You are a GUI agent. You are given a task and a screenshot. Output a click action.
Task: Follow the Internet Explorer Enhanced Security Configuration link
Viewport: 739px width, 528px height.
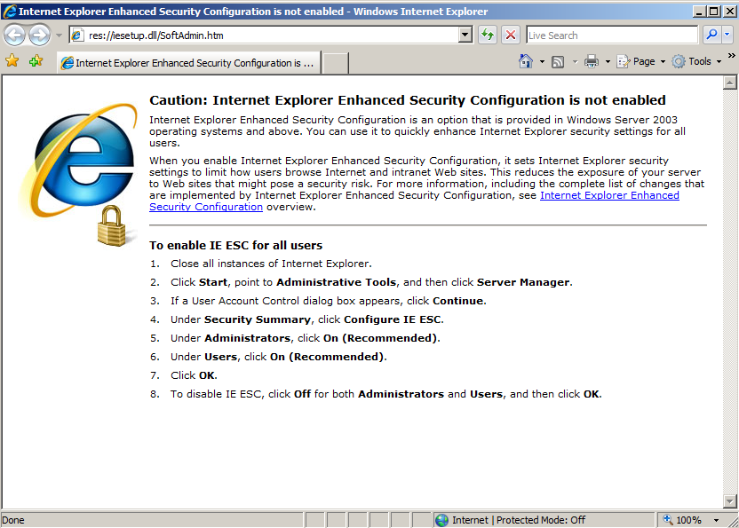(x=609, y=195)
